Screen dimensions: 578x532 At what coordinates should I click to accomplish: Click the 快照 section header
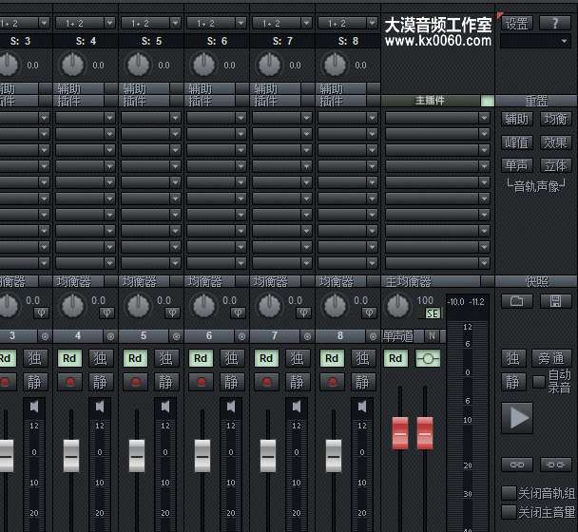click(x=536, y=281)
